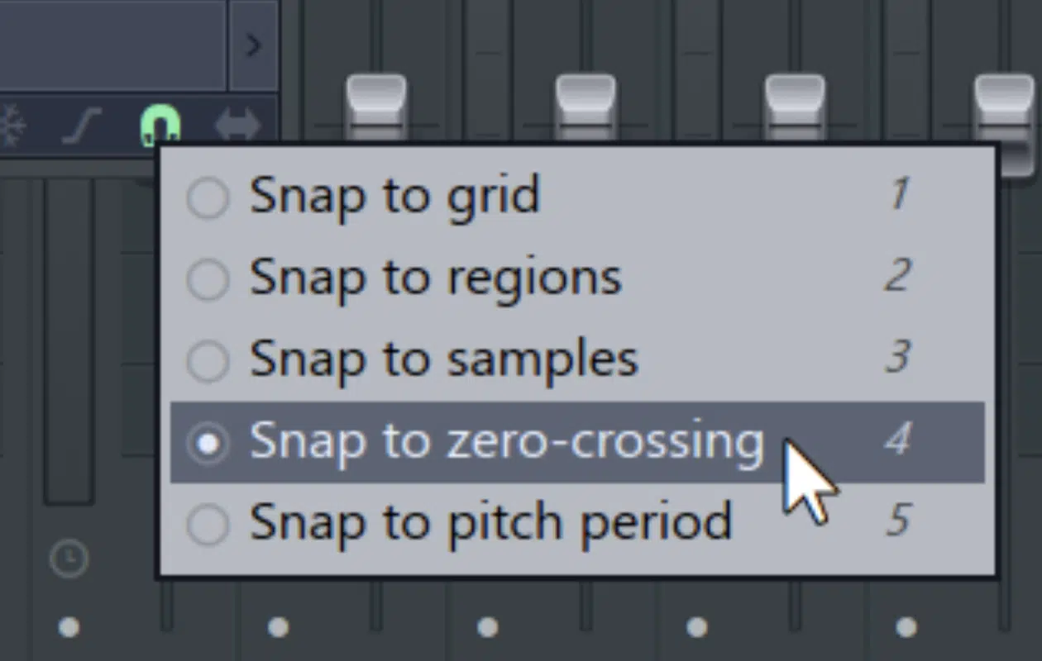Screen dimensions: 1042x661
Task: Click the green magnet snap icon
Action: click(x=160, y=126)
